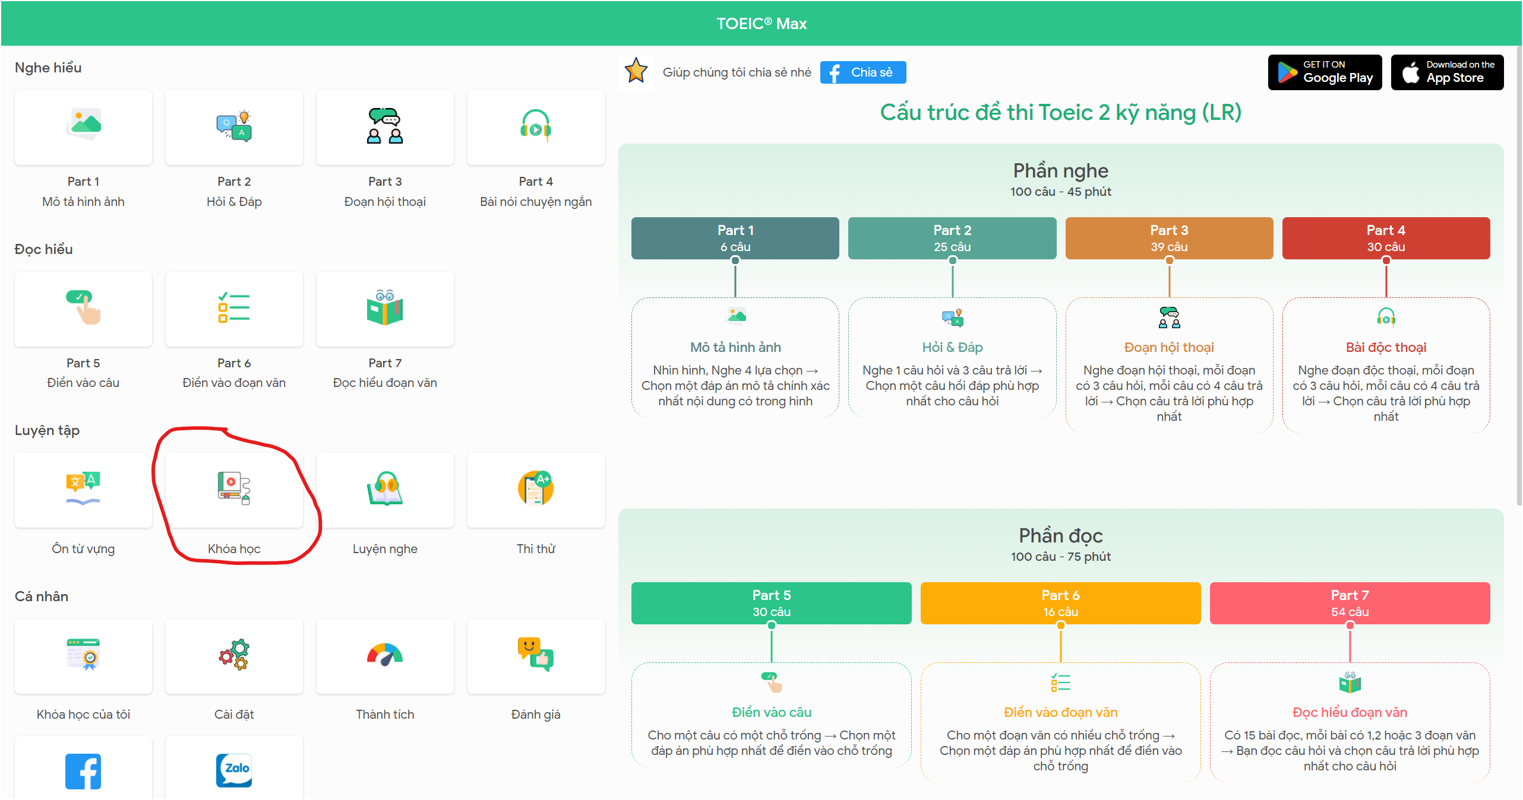Image resolution: width=1523 pixels, height=800 pixels.
Task: Select Part 6 checklist icon tile
Action: 234,309
